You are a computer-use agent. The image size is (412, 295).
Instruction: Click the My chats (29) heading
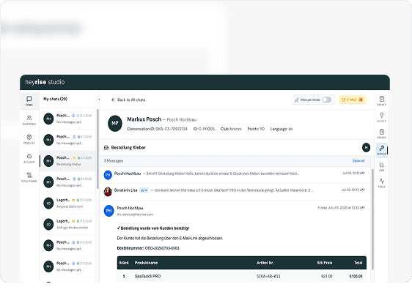[x=55, y=99]
